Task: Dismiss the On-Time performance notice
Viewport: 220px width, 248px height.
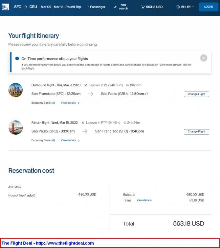Action: (204, 58)
